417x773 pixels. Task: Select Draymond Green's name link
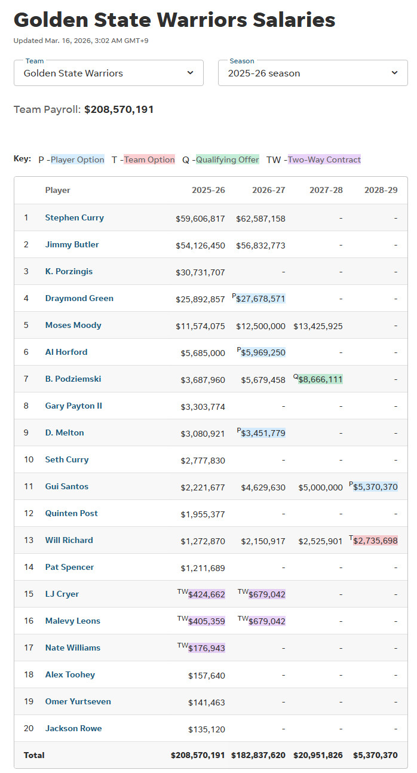point(79,298)
